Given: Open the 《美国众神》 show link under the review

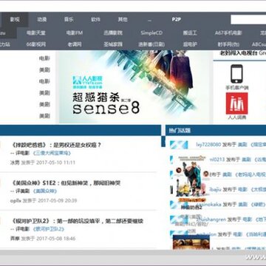Looking at the screenshot, I should tap(45, 191).
